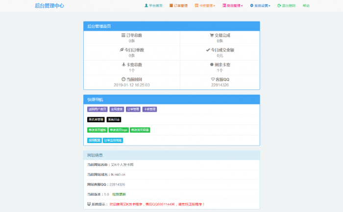Click the 退出登陆 logout icon
The height and width of the screenshot is (212, 343).
[x=279, y=6]
